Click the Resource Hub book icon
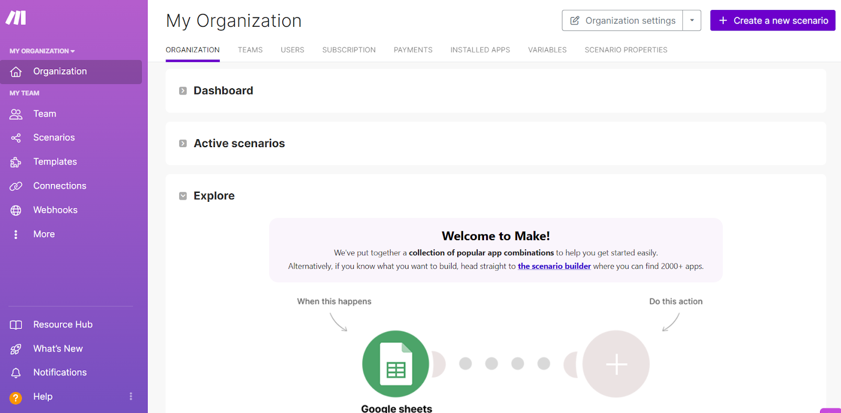Image resolution: width=841 pixels, height=413 pixels. (16, 325)
